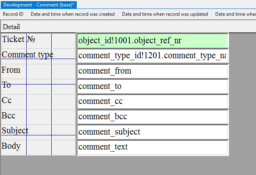Image resolution: width=256 pixels, height=175 pixels.
Task: Select the Ticket № label
Action: 19,40
